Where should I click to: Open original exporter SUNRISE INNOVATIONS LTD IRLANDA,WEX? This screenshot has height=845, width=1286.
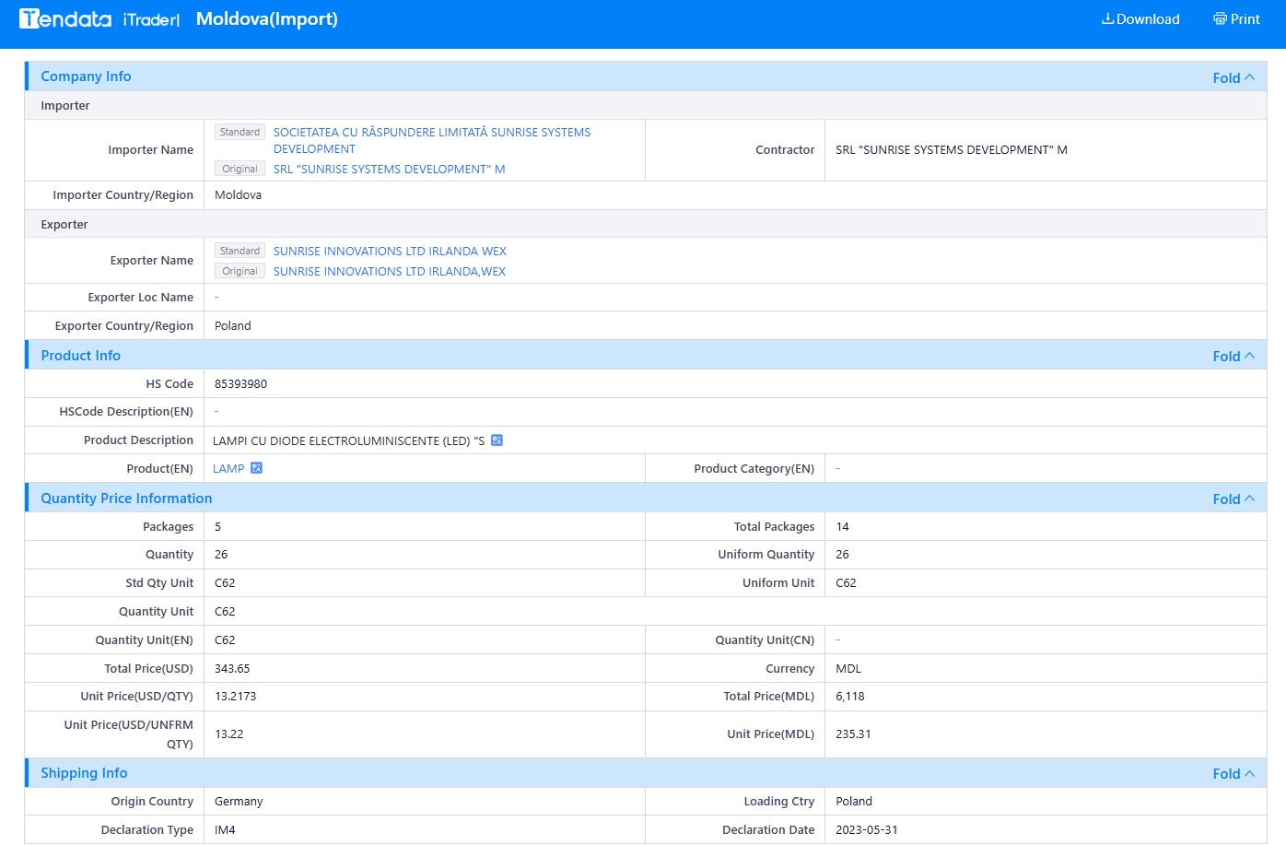[390, 272]
